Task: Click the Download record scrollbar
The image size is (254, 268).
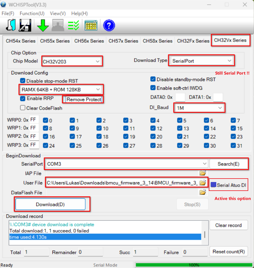Action: 205,234
